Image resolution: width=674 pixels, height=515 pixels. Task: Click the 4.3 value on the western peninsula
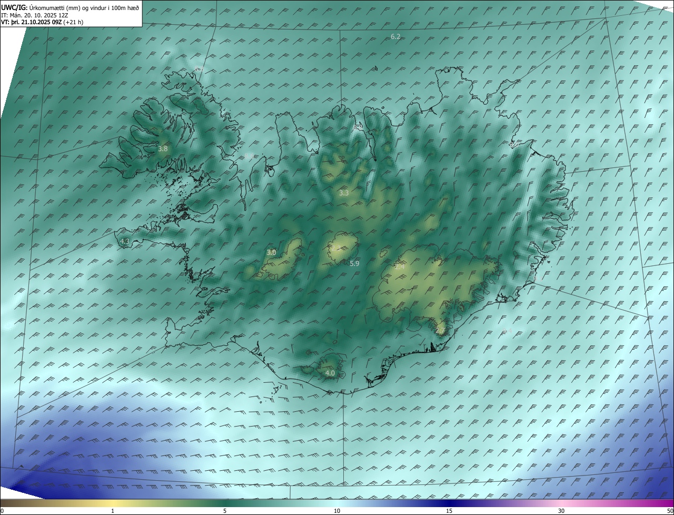click(x=125, y=241)
